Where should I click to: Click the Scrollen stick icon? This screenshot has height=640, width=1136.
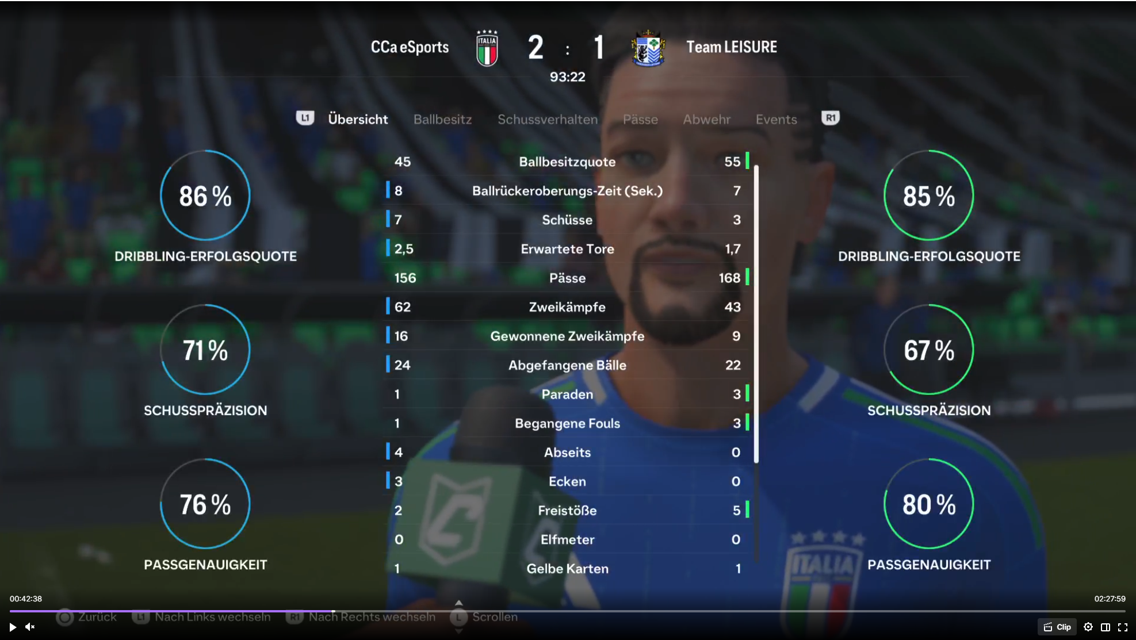point(458,617)
